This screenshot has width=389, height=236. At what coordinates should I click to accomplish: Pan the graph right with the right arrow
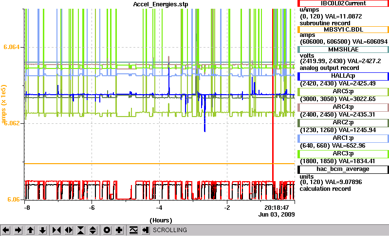click(x=18, y=230)
